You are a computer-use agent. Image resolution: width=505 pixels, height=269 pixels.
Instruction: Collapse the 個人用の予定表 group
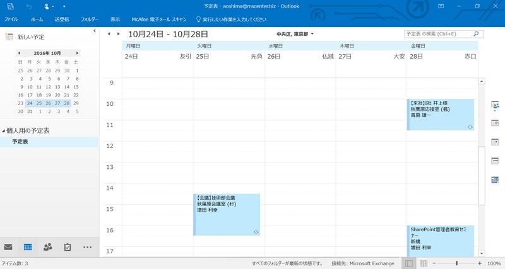(x=4, y=131)
